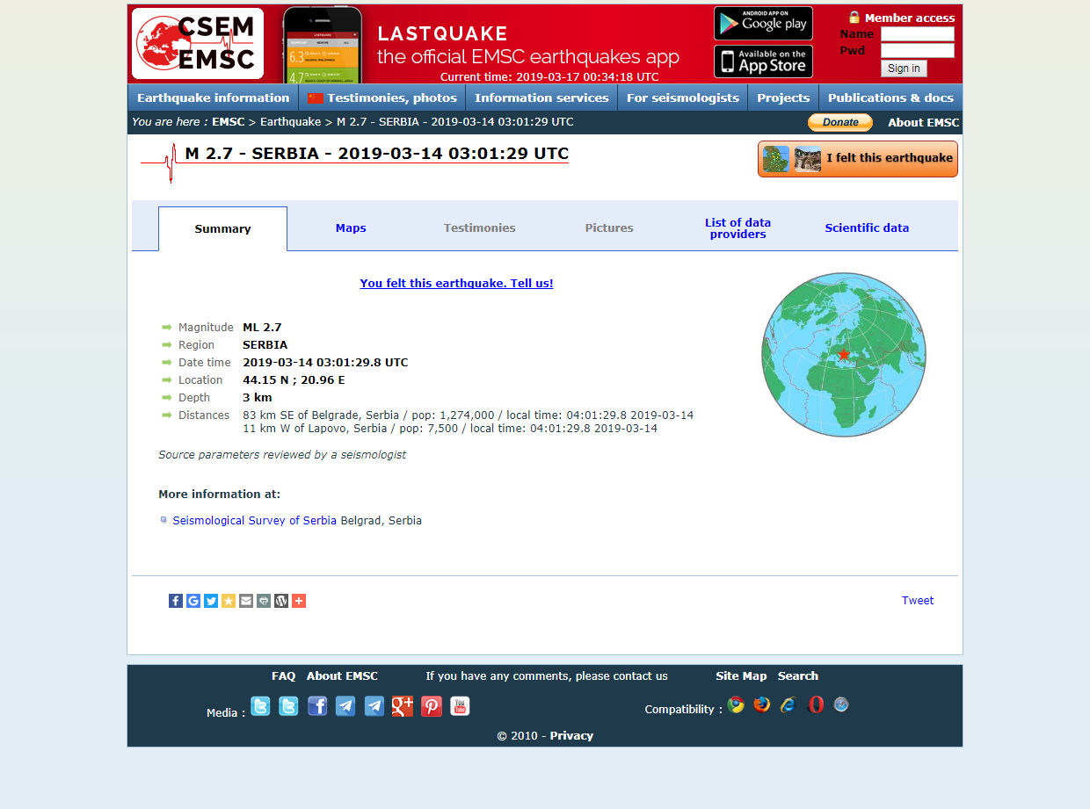Open footer Site Map link
Screen dimensions: 1090x809
(x=741, y=676)
